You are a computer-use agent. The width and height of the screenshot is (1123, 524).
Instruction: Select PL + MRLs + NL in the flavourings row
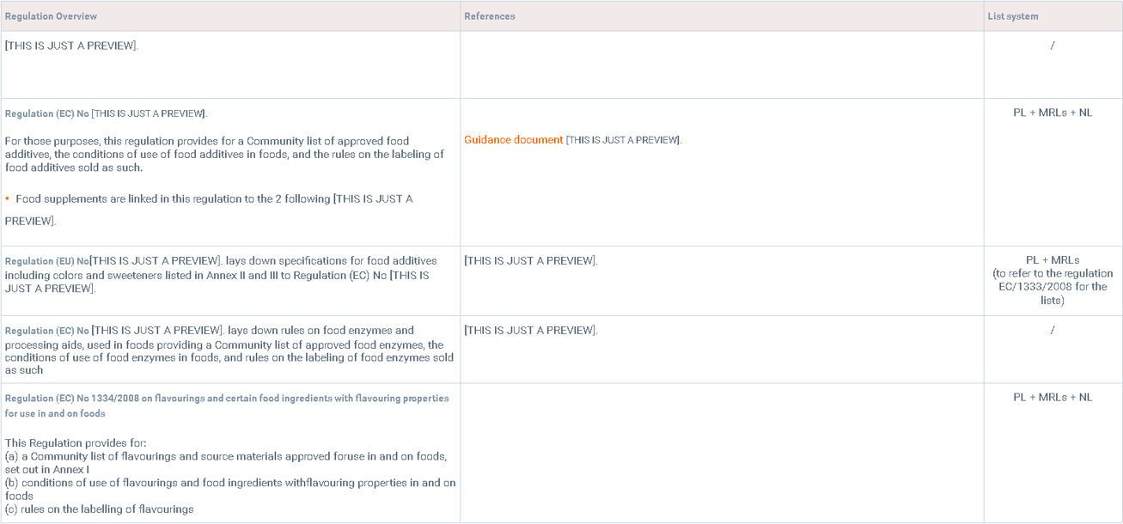[x=1053, y=398]
